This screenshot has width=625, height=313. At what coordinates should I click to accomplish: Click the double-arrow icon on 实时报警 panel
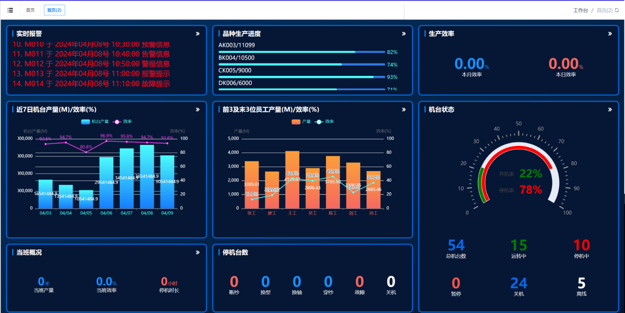[198, 34]
